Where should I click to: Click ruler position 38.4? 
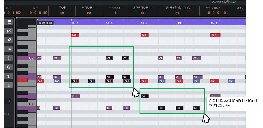click(x=144, y=23)
